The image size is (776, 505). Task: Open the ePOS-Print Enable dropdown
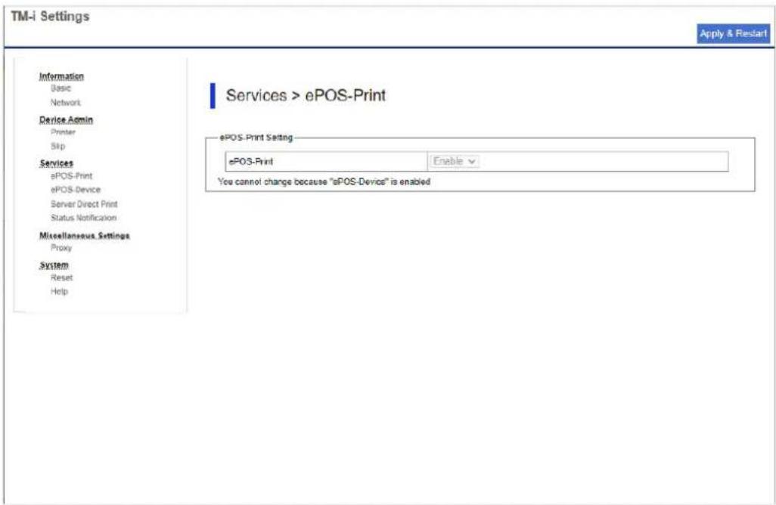(455, 161)
